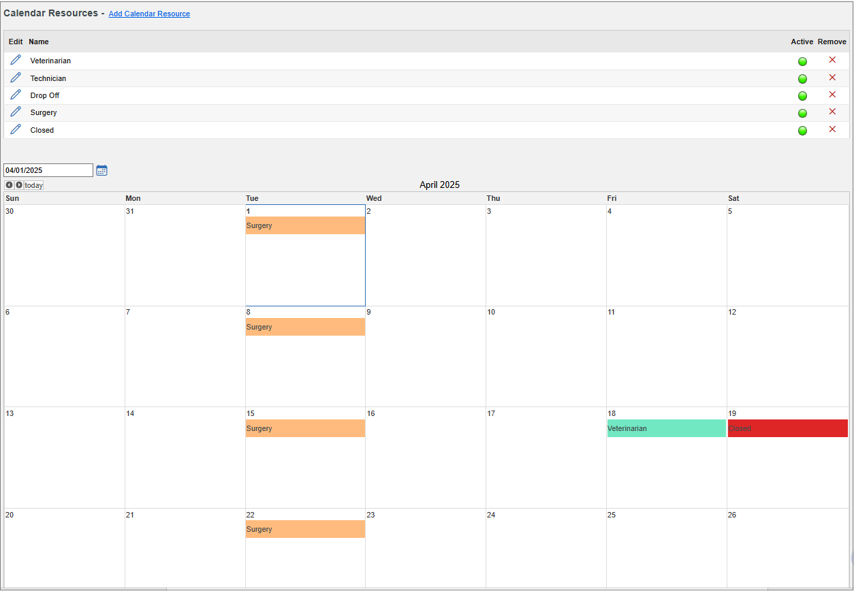Remove the Veterinarian resource
Viewport: 854px width, 591px height.
(832, 60)
